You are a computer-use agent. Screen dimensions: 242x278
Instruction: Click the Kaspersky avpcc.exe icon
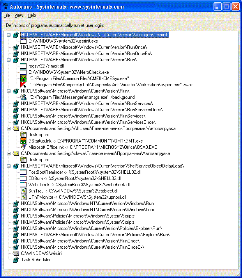[23, 85]
